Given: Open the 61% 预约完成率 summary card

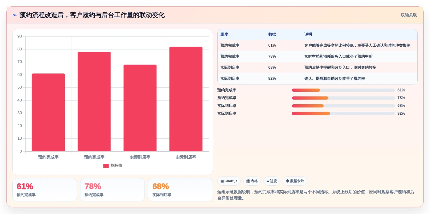Looking at the screenshot, I should (44, 190).
